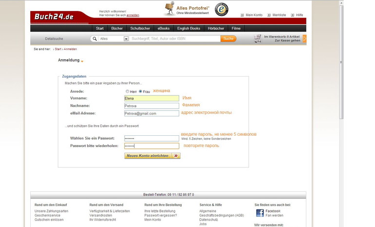Click the Buch24.de logo
The width and height of the screenshot is (375, 227).
[x=54, y=16]
